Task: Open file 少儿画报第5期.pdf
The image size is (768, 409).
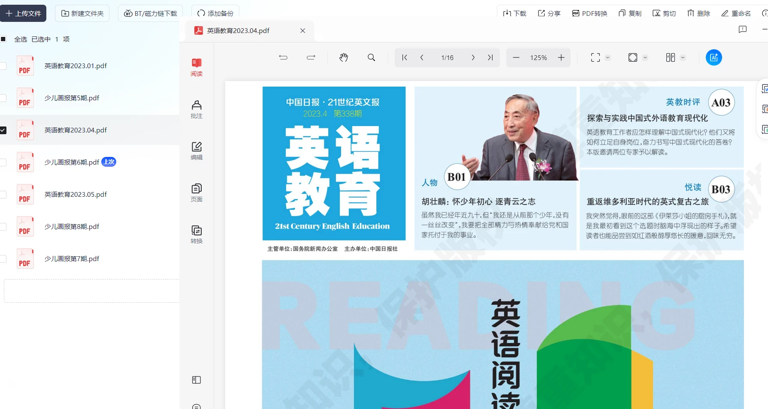Action: pyautogui.click(x=72, y=98)
